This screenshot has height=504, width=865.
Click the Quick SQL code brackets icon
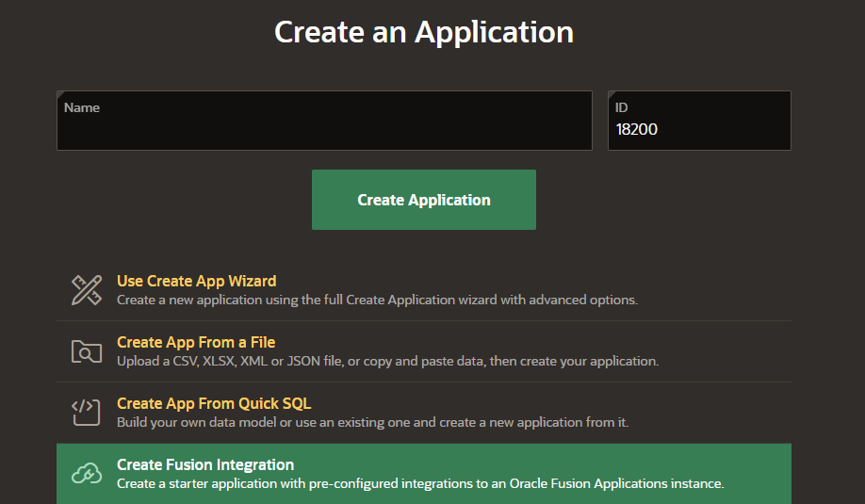tap(86, 413)
